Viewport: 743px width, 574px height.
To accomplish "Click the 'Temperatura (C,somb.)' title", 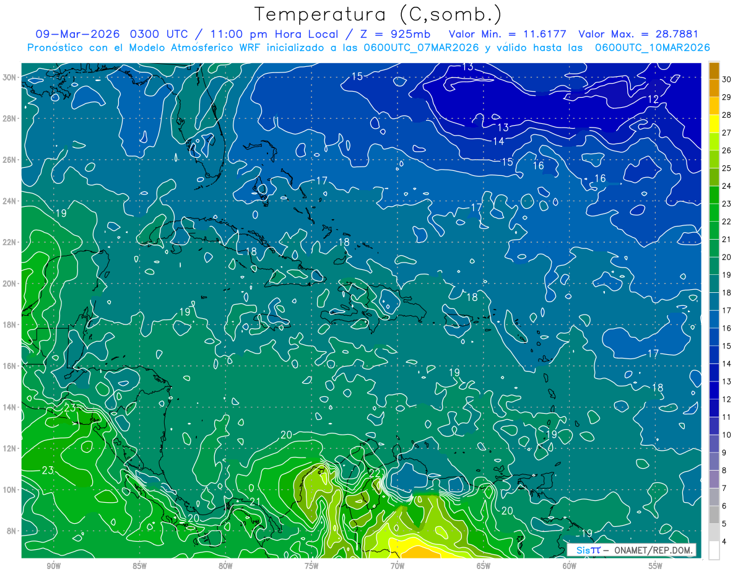I will click(x=378, y=14).
